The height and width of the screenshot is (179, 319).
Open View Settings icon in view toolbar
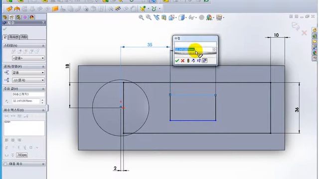219,18
